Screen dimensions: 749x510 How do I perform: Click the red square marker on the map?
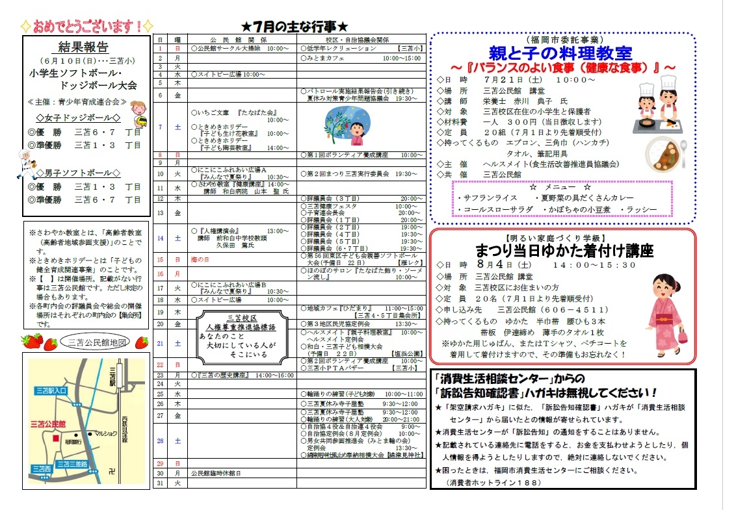[x=55, y=439]
